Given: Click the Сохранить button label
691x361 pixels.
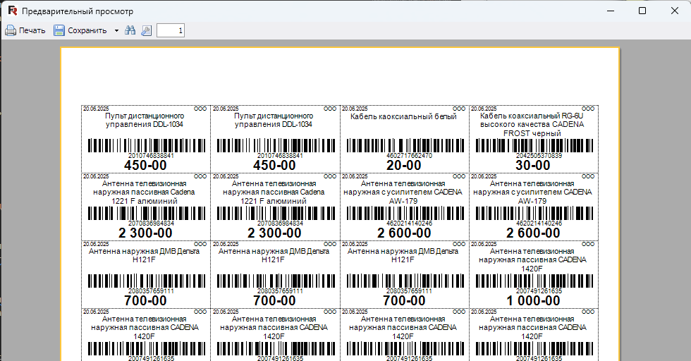Looking at the screenshot, I should pyautogui.click(x=87, y=30).
